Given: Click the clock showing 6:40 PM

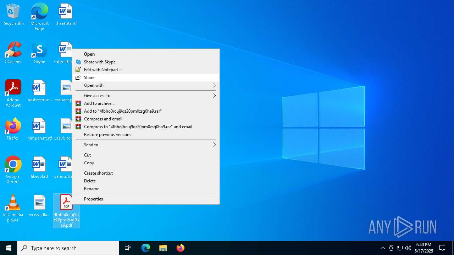Looking at the screenshot, I should (x=424, y=248).
